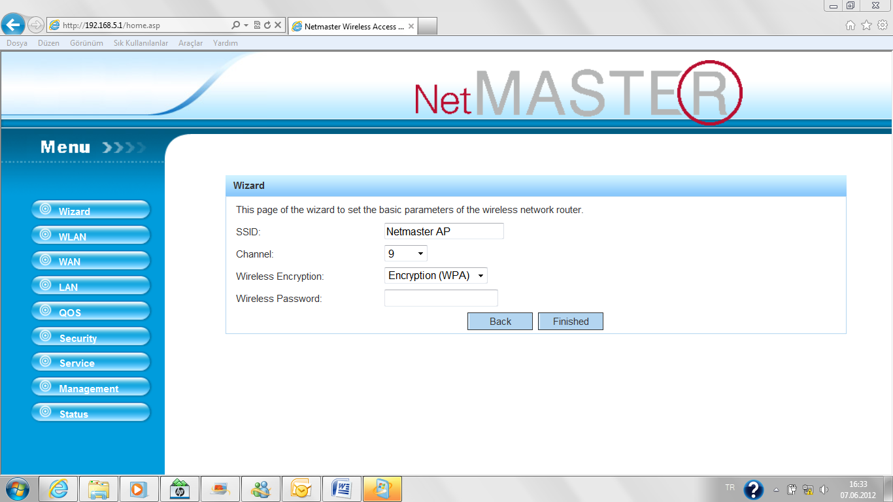Open Management section in side menu
The width and height of the screenshot is (893, 502).
(91, 388)
